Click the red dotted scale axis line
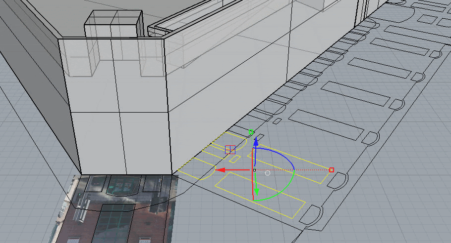 pos(307,170)
